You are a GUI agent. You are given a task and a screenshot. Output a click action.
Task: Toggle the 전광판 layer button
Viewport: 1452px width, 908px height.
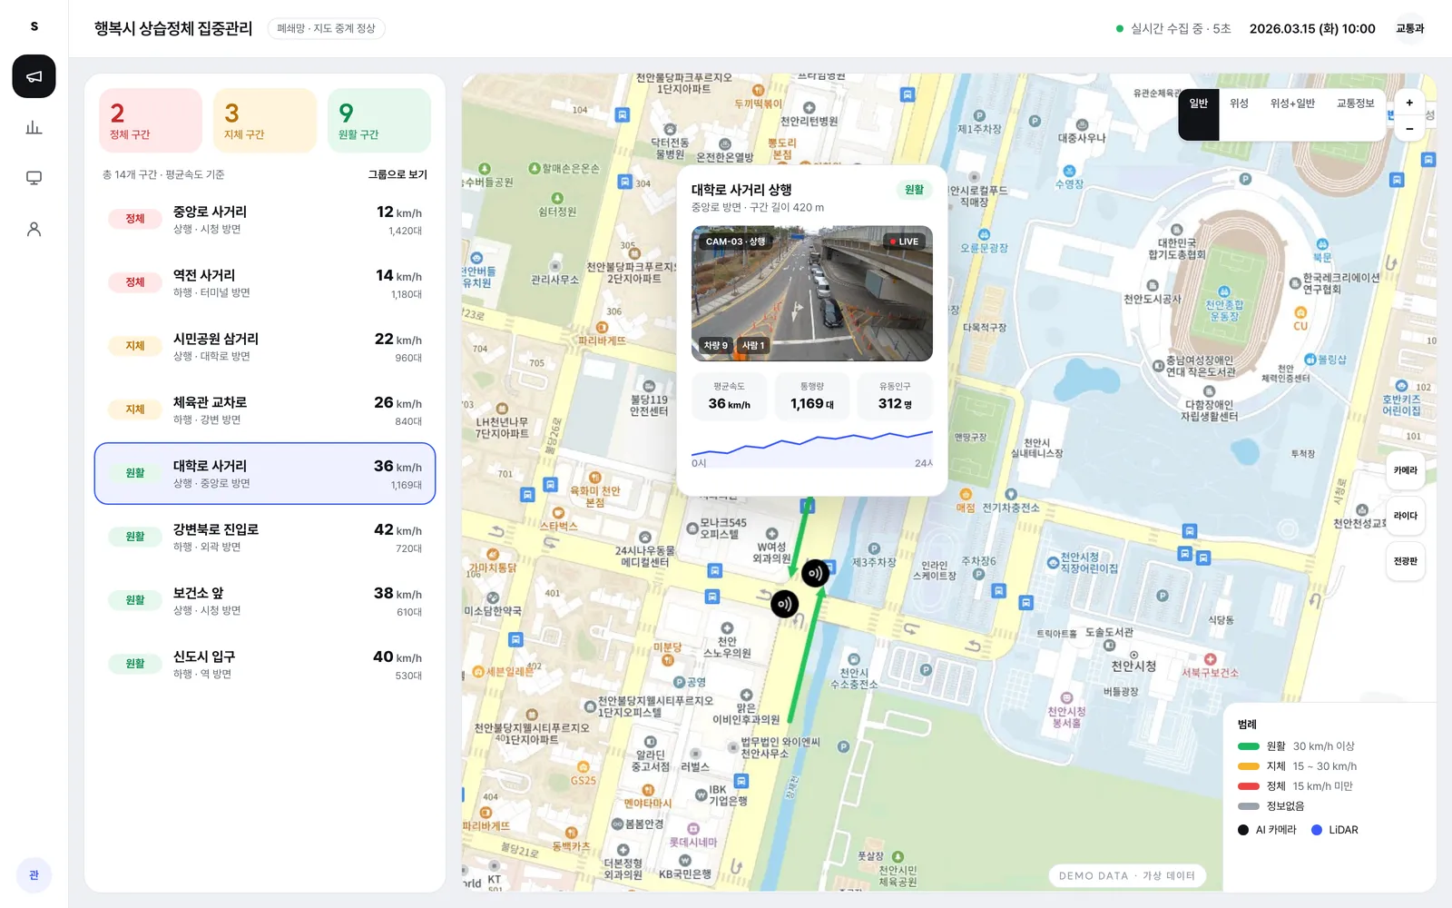[1406, 561]
